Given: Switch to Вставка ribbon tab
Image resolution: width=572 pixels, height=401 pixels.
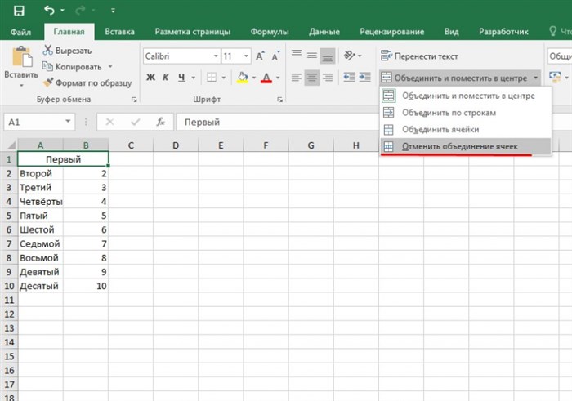Looking at the screenshot, I should (119, 32).
